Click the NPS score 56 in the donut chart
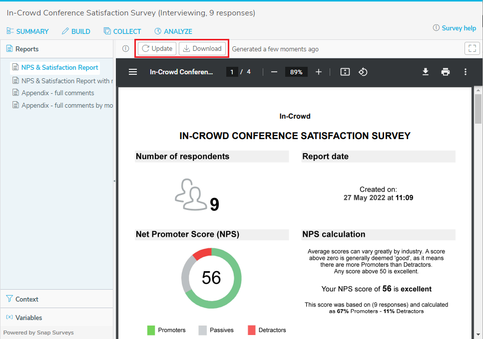Screen dimensions: 483x339 pos(211,278)
